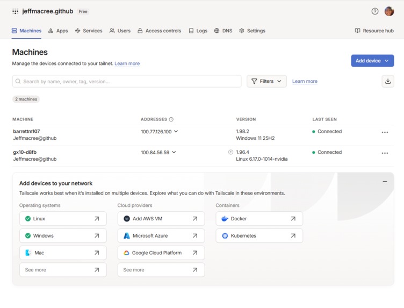Click the help question mark icon
Screen dimensions: 404x308
pos(375,11)
